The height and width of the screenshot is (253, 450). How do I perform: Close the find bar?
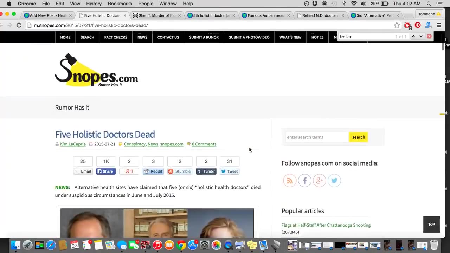coord(429,37)
